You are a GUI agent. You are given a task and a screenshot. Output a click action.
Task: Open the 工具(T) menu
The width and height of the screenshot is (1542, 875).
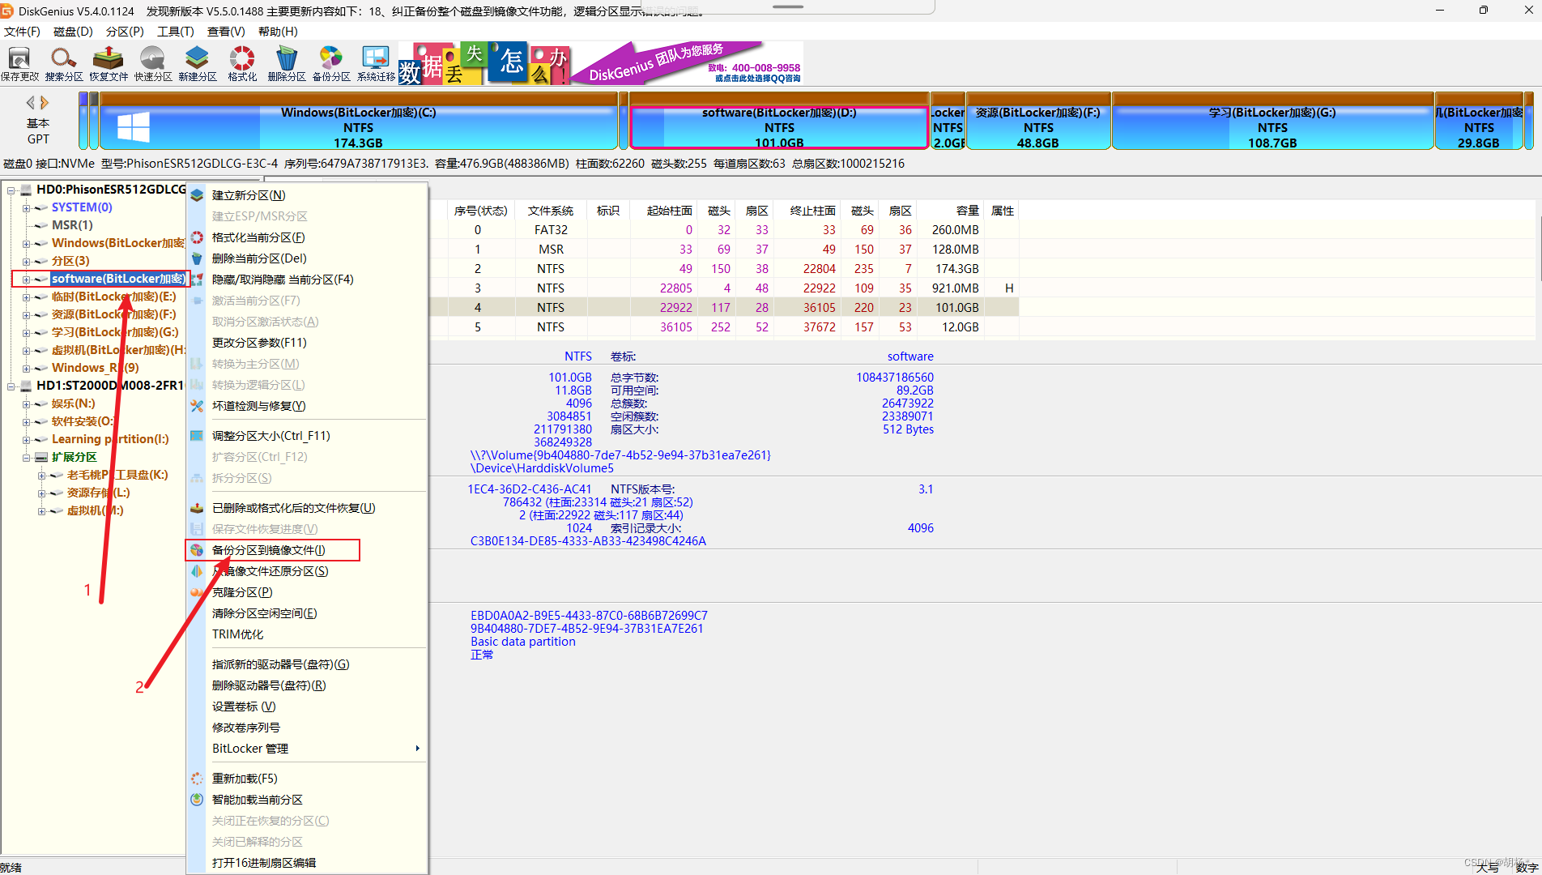(176, 32)
